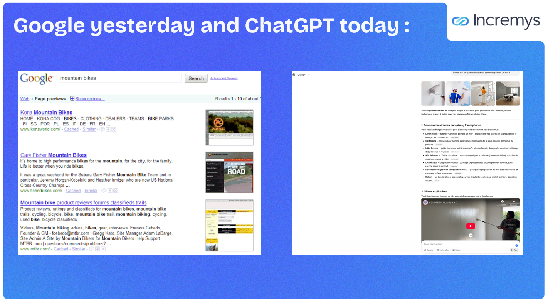This screenshot has height=302, width=548.
Task: Promote the konaworld.com result with up-arrow icon
Action: tap(108, 130)
